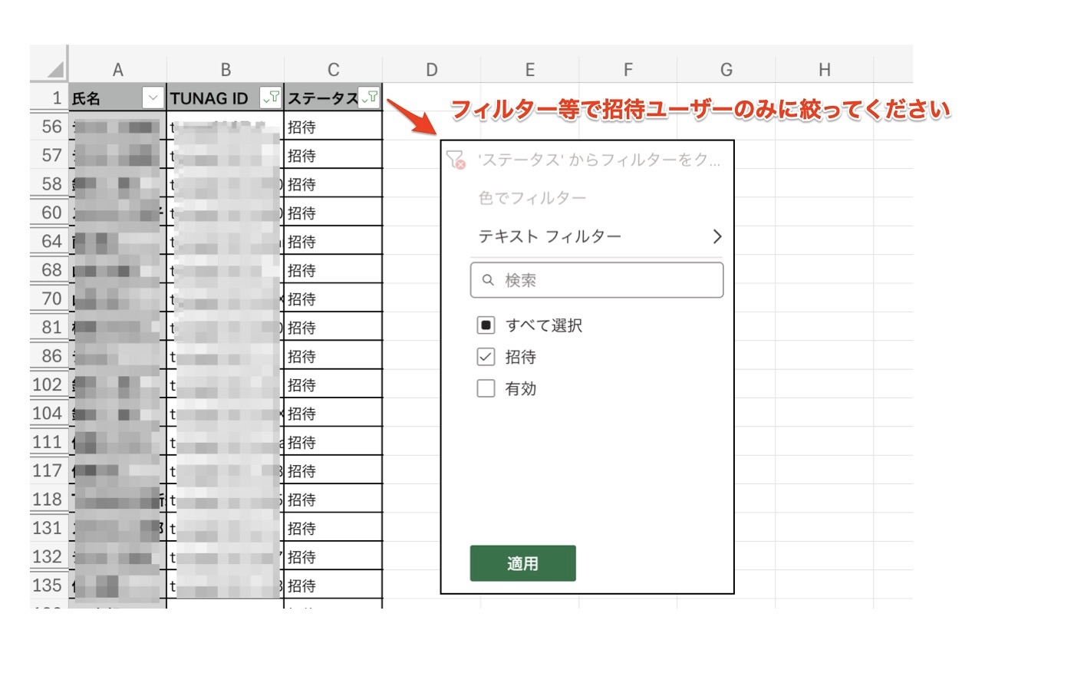Image resolution: width=1074 pixels, height=686 pixels.
Task: Select column G header
Action: pos(726,70)
